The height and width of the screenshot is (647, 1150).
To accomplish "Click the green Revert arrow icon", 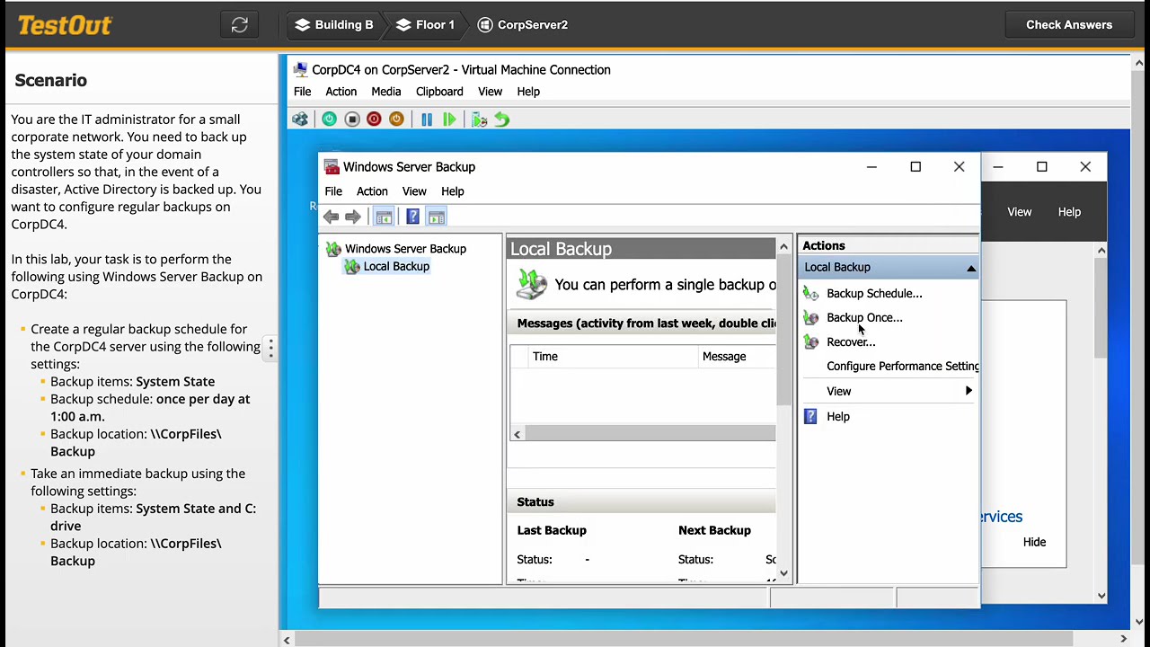I will [501, 120].
